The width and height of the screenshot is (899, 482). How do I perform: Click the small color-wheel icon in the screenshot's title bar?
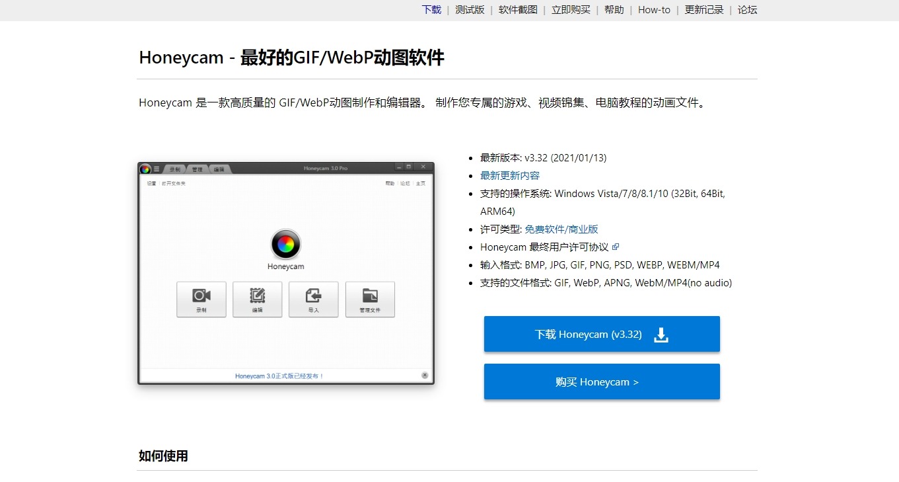pos(145,169)
